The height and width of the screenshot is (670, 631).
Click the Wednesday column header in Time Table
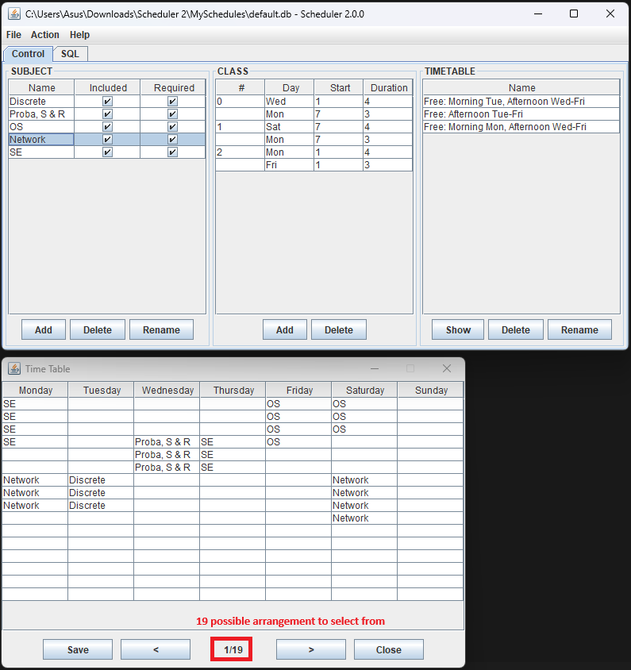167,390
